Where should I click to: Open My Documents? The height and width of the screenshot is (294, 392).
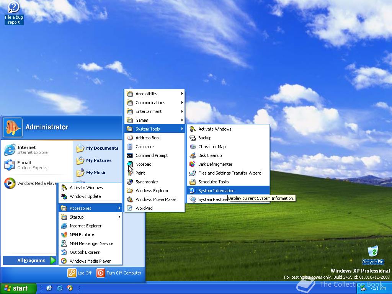click(x=98, y=148)
